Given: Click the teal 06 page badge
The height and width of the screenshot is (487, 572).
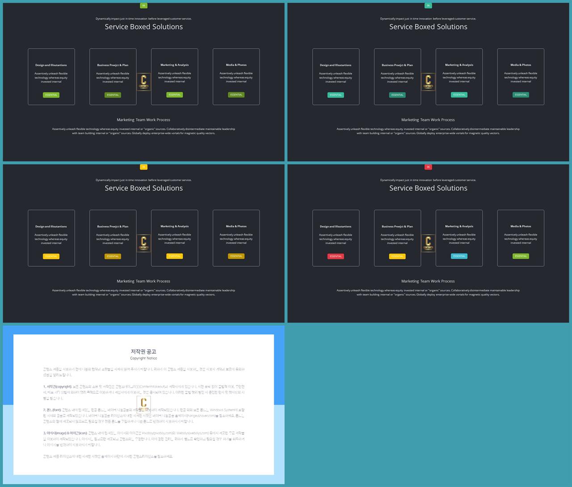Looking at the screenshot, I should click(x=428, y=6).
